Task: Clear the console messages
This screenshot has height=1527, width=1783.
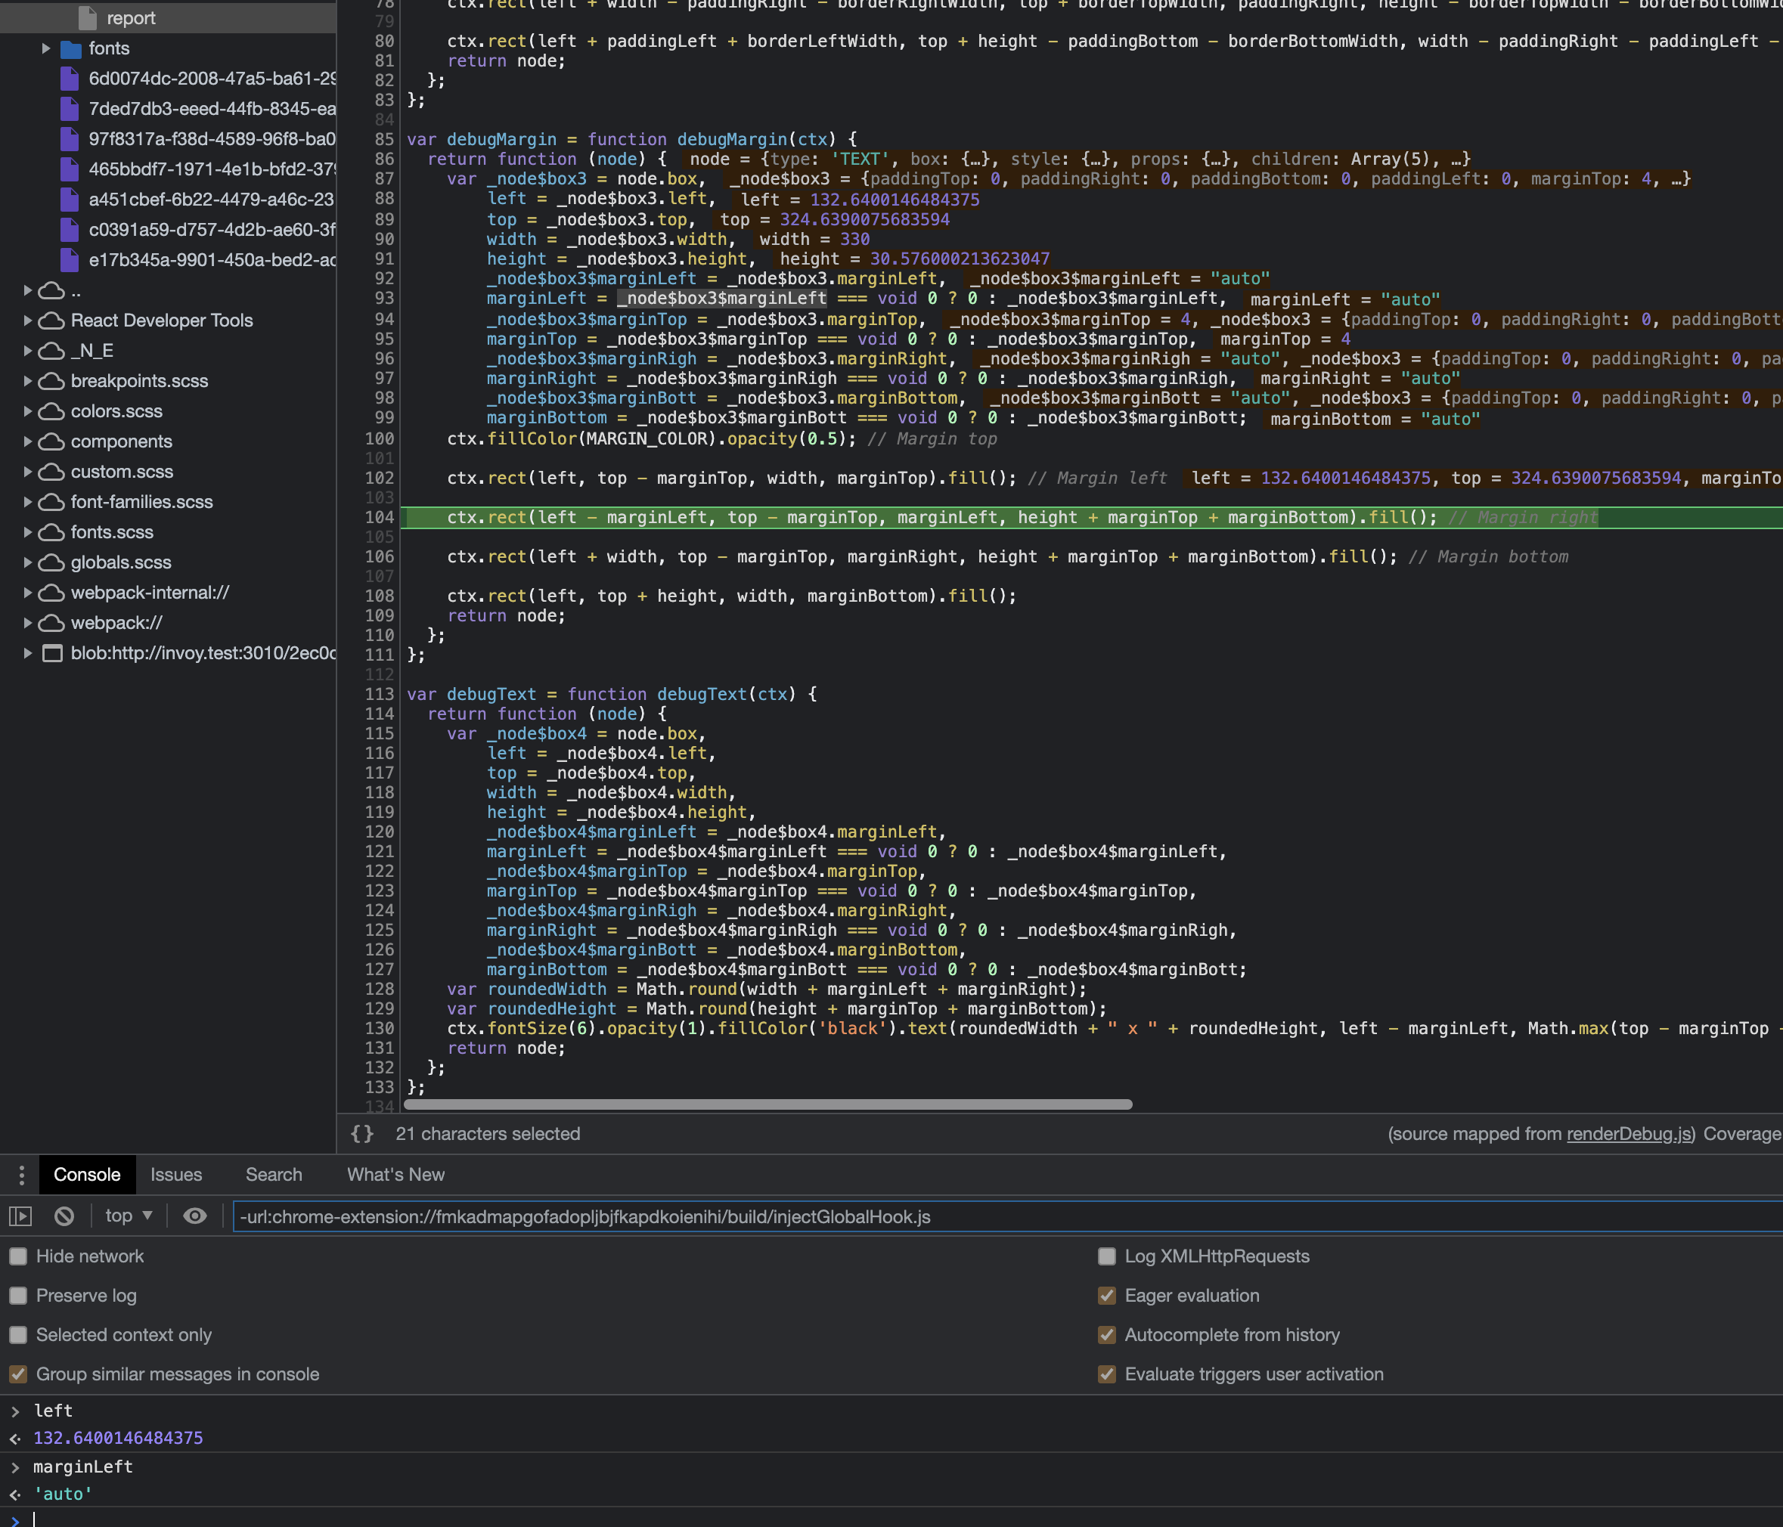Action: pos(64,1216)
